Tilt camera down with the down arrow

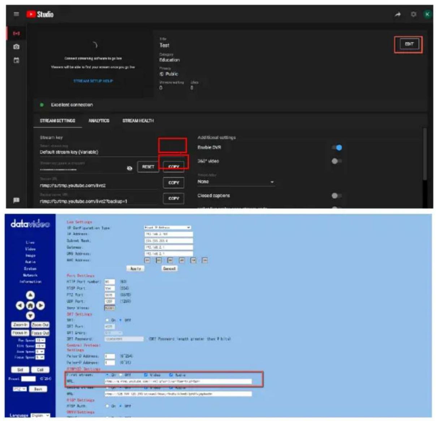point(30,316)
